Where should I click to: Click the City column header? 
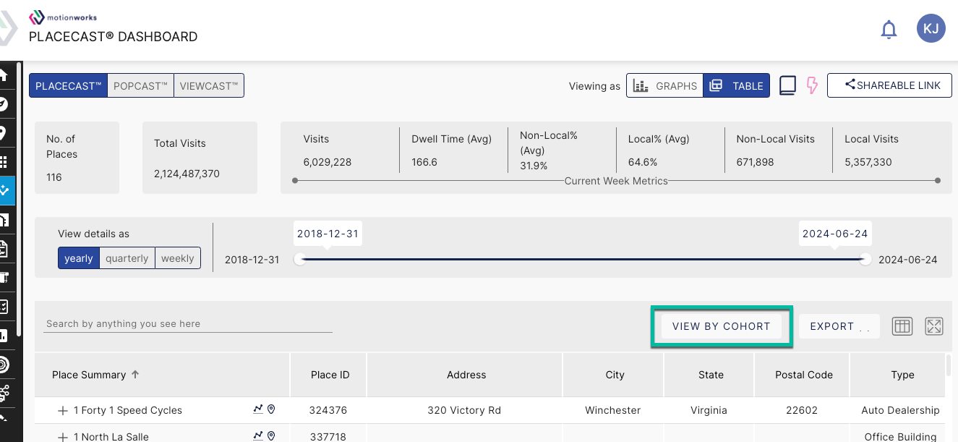pyautogui.click(x=615, y=375)
